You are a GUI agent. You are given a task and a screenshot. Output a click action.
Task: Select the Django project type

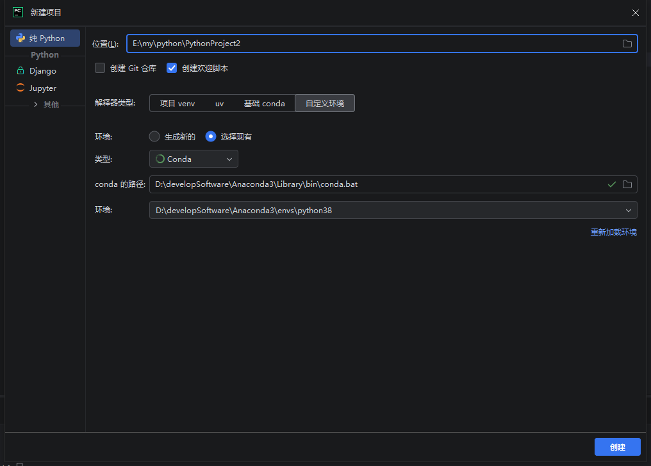[x=43, y=71]
